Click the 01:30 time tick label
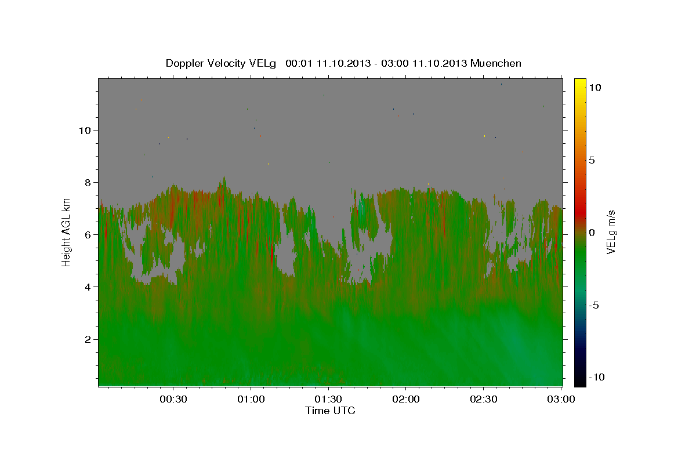 [x=328, y=400]
